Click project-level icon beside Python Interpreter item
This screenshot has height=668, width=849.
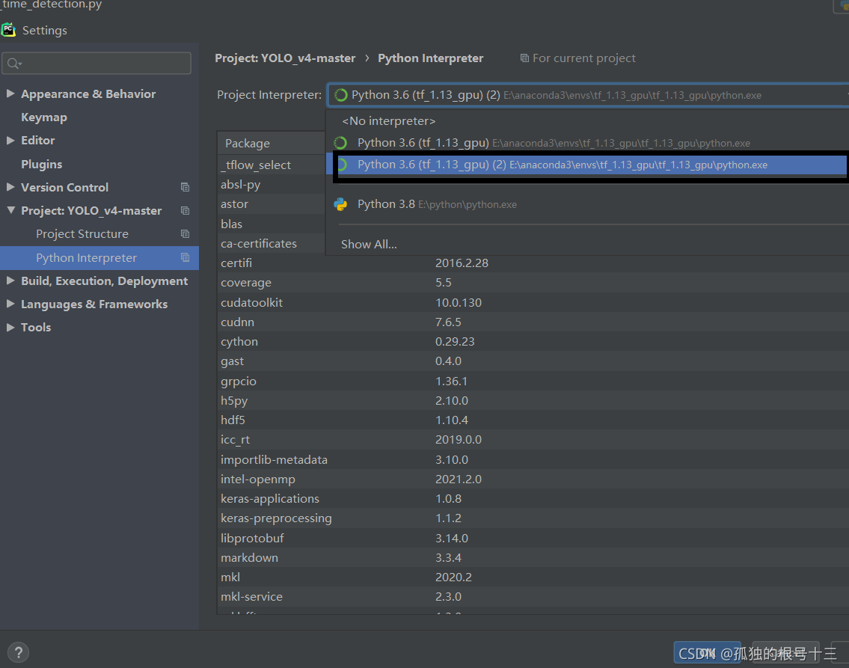186,257
